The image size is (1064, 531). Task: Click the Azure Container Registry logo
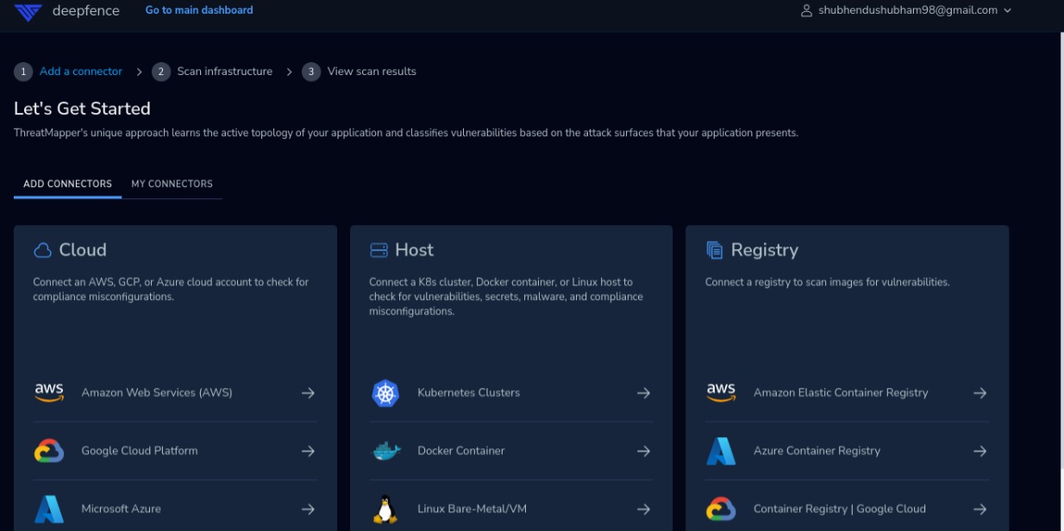(721, 451)
